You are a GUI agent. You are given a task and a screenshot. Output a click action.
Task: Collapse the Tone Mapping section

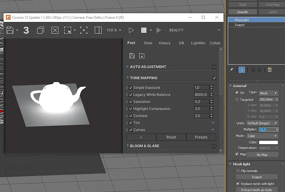[128, 78]
